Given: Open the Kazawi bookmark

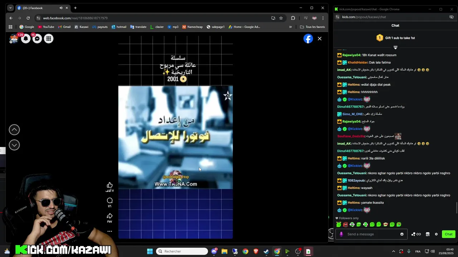Looking at the screenshot, I should [81, 27].
